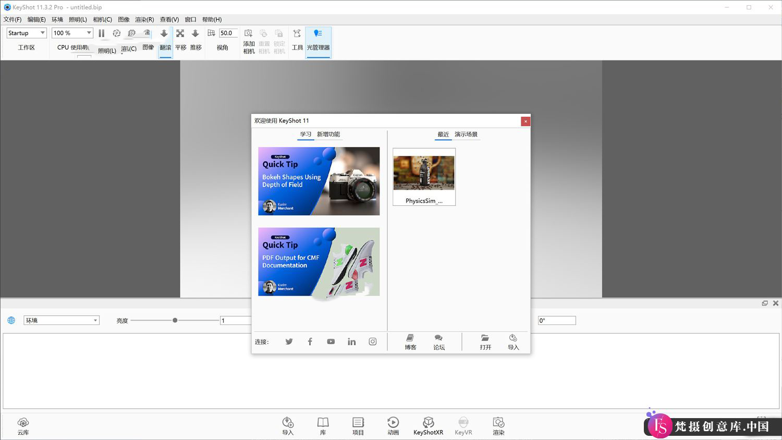Switch to the Recent (最近) tab
This screenshot has height=440, width=782.
(443, 135)
